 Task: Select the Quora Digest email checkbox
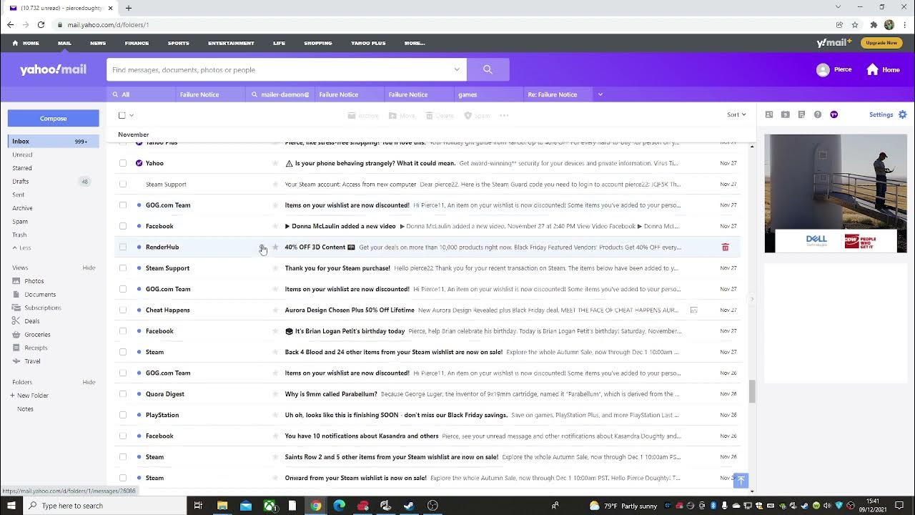pos(123,394)
